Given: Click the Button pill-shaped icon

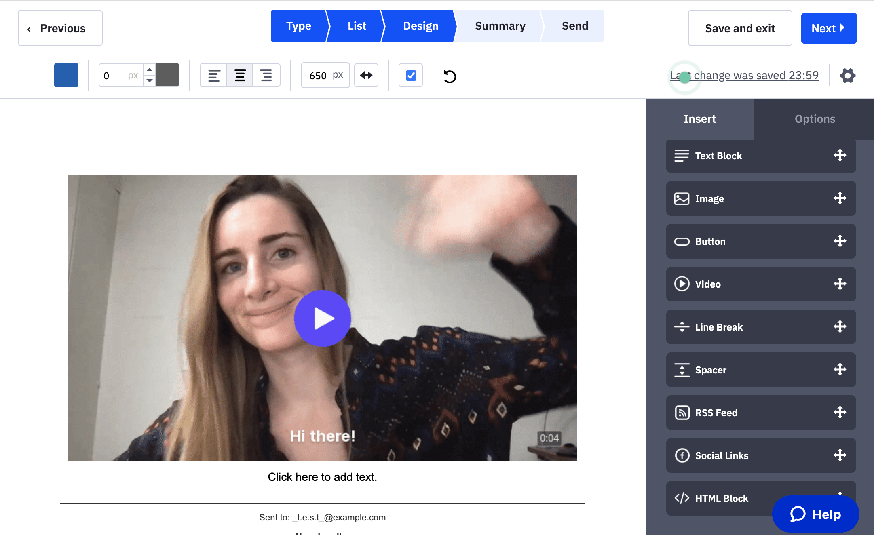Looking at the screenshot, I should (682, 242).
